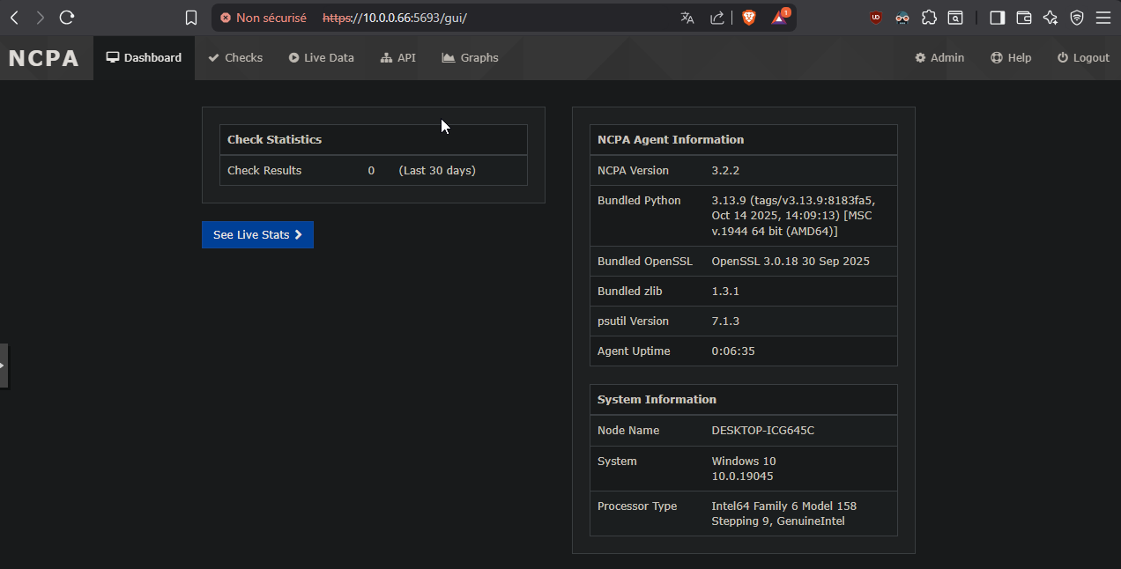Reload the page with the refresh icon
The image size is (1121, 569).
coord(67,18)
